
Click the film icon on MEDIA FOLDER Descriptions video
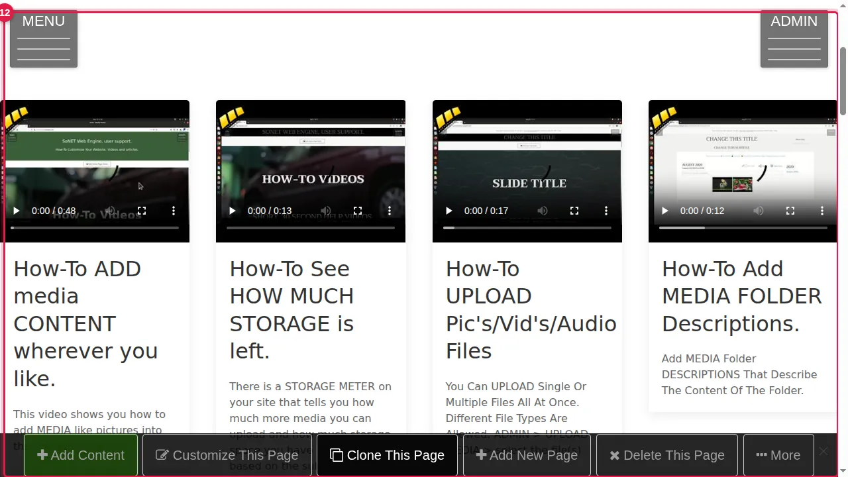coord(664,118)
